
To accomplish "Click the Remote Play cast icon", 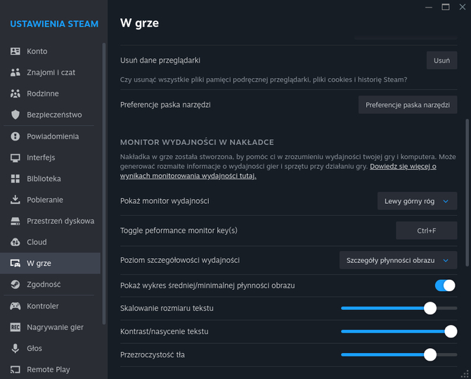I will click(15, 369).
